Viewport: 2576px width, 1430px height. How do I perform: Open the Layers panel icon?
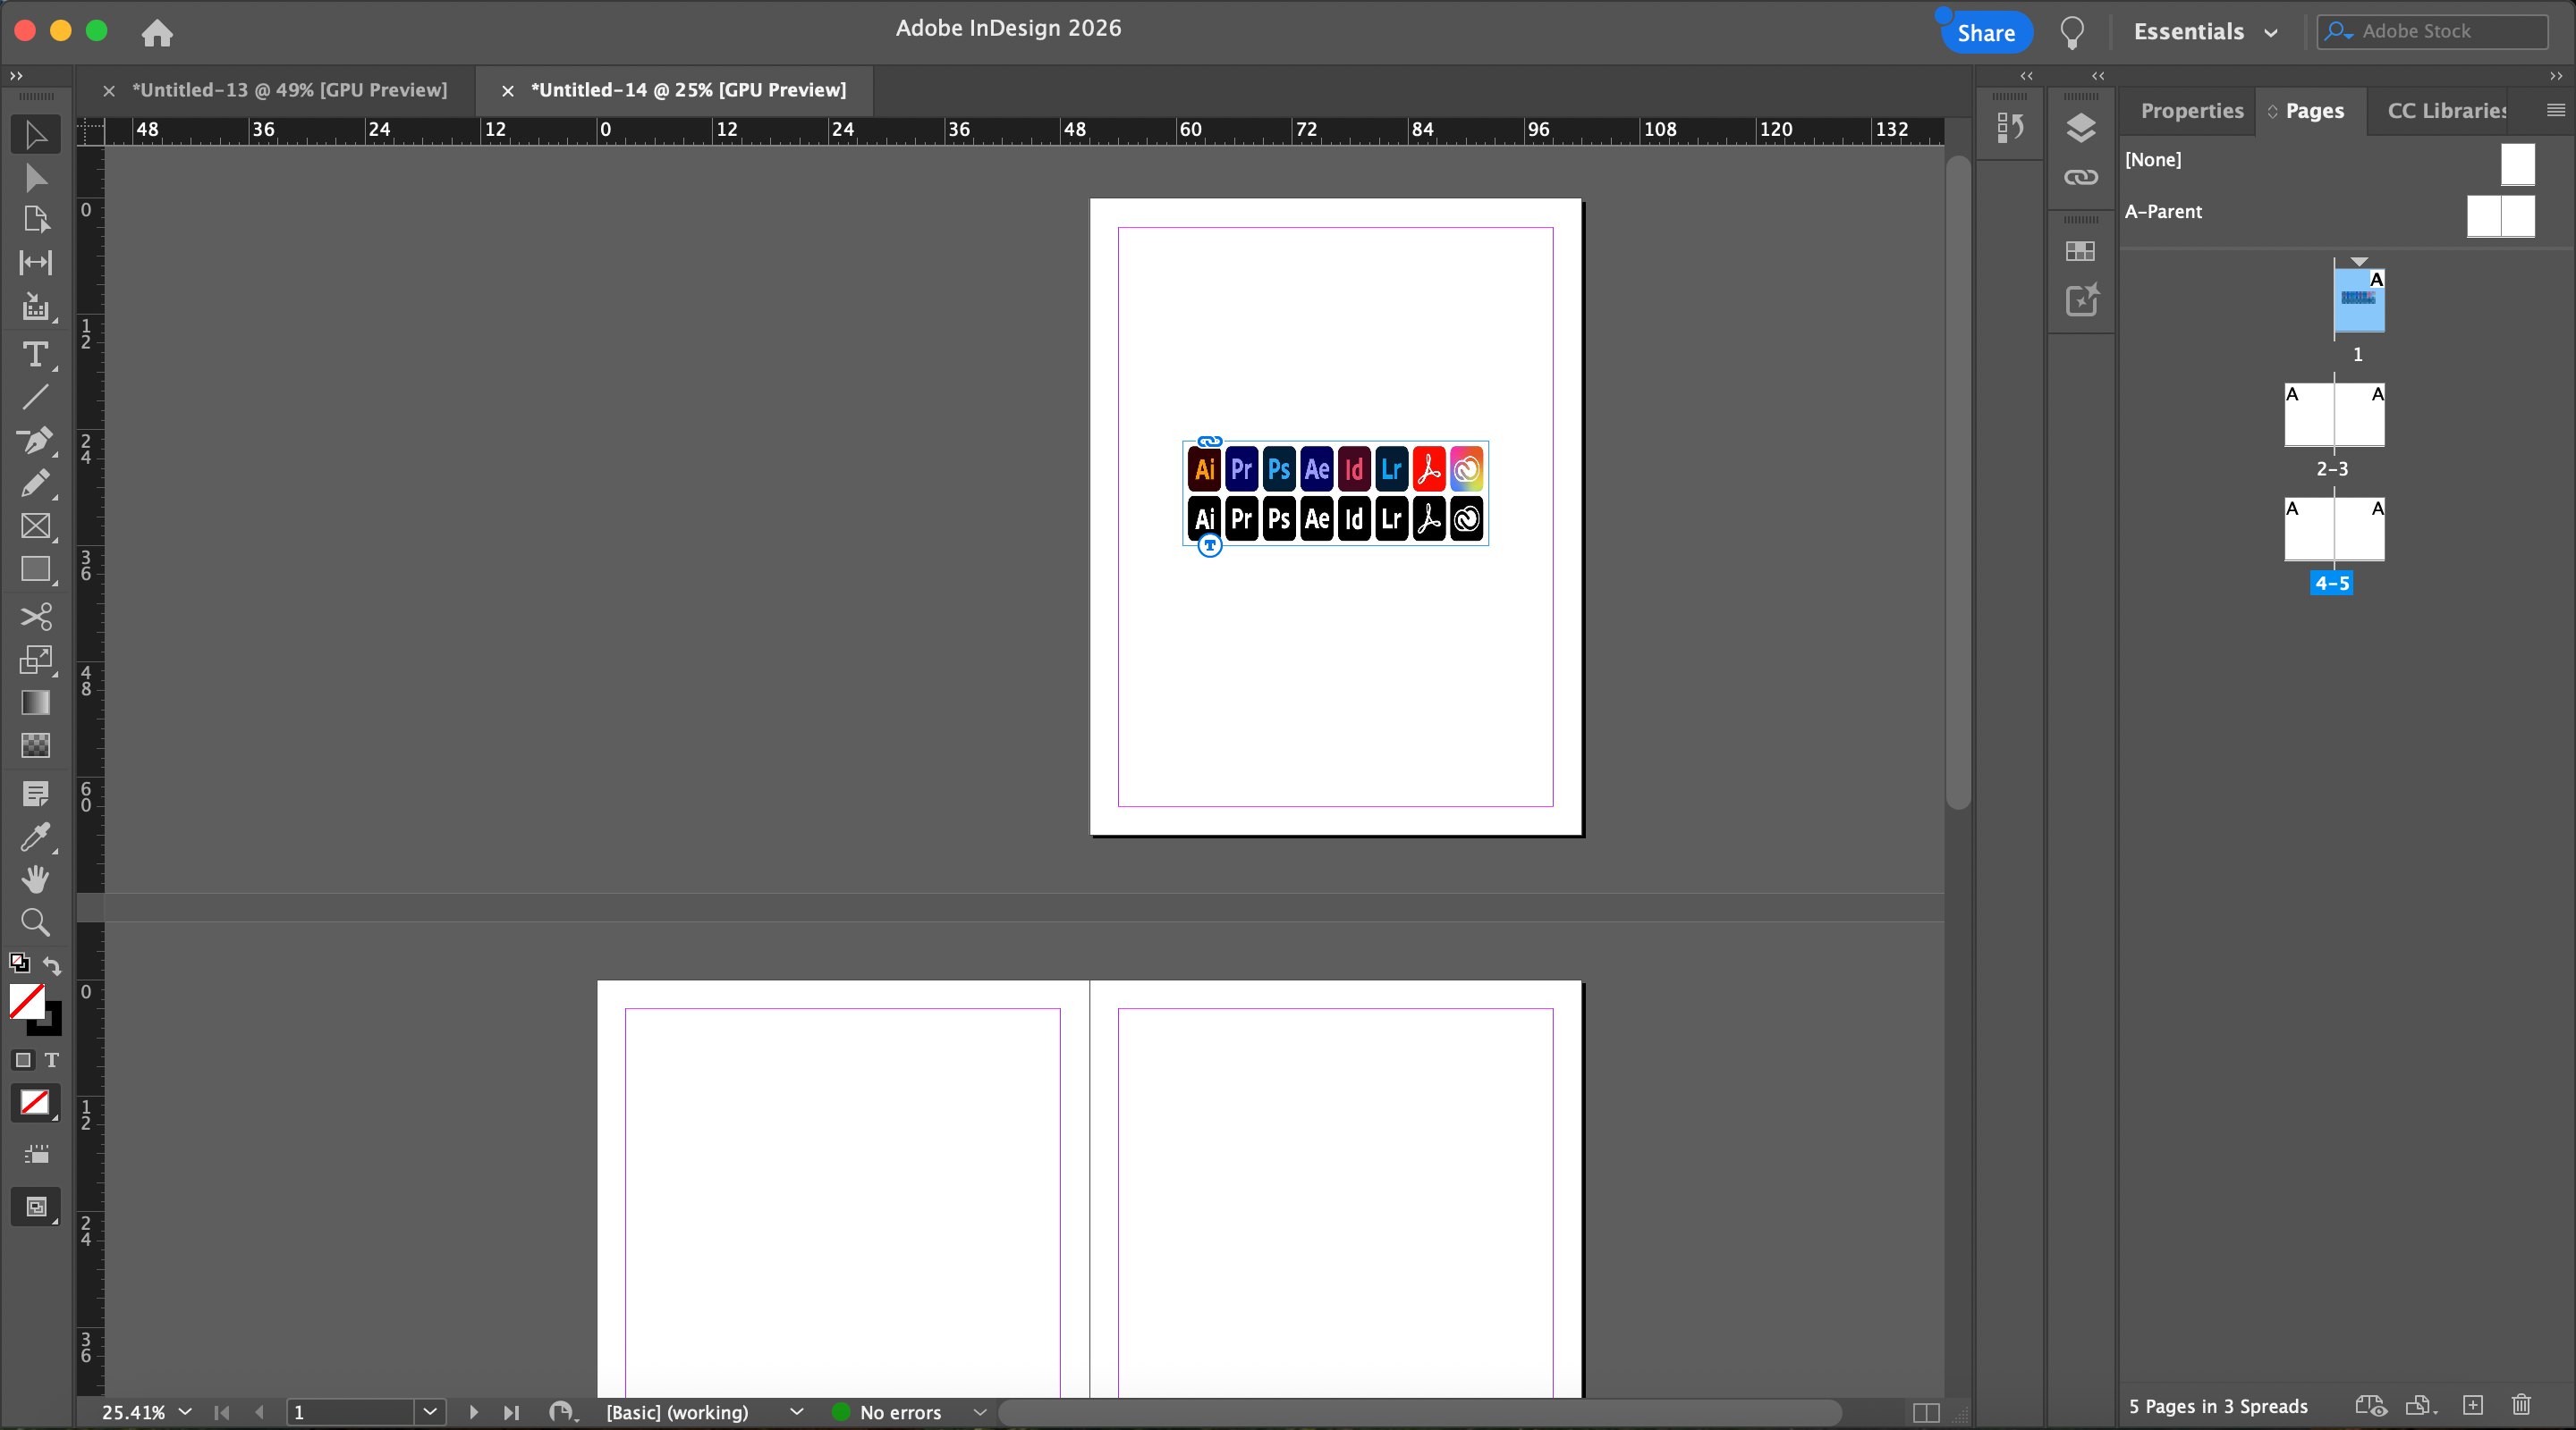2080,127
